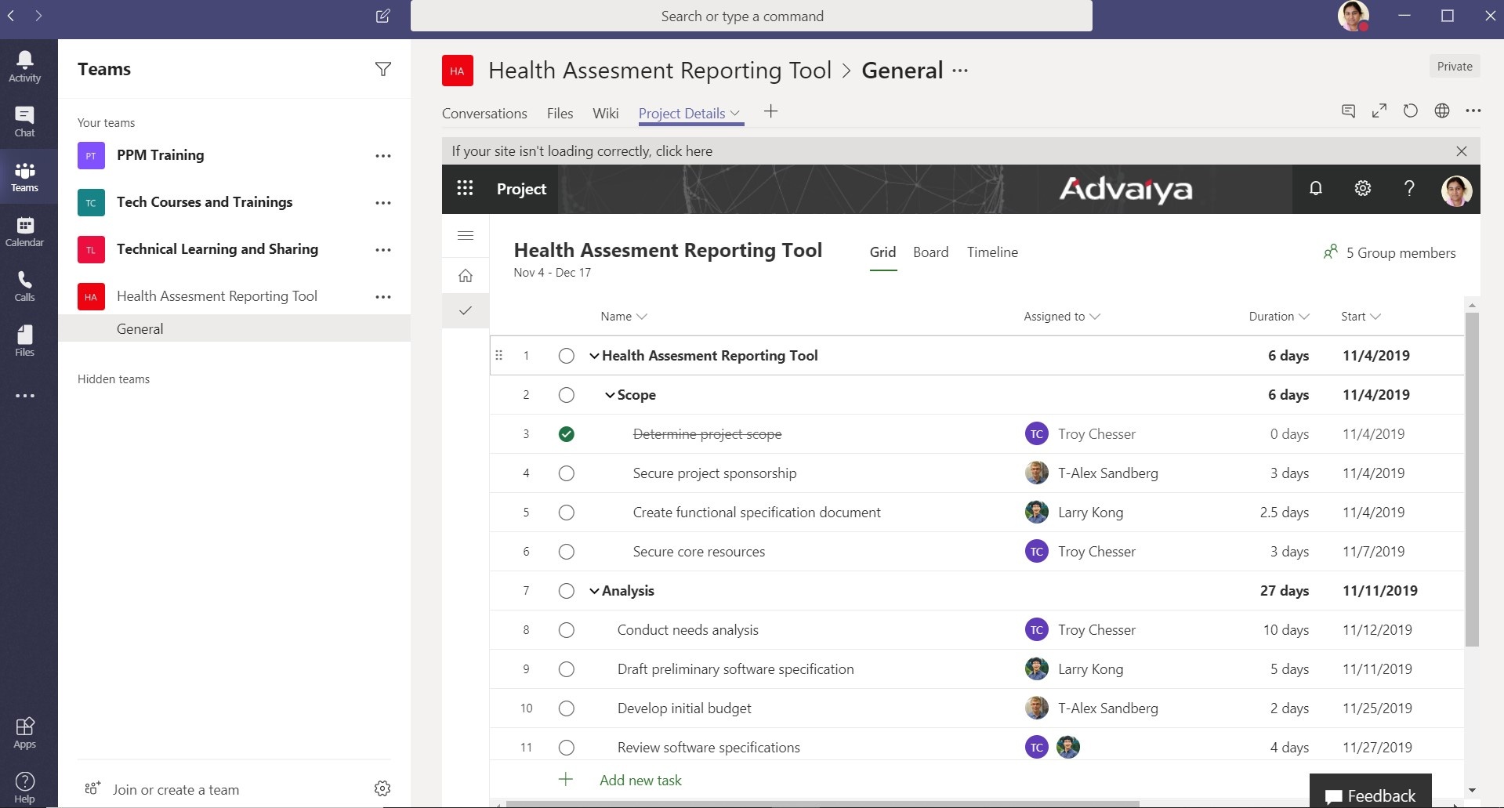Show the tab conversation icon
1504x808 pixels.
point(1348,111)
